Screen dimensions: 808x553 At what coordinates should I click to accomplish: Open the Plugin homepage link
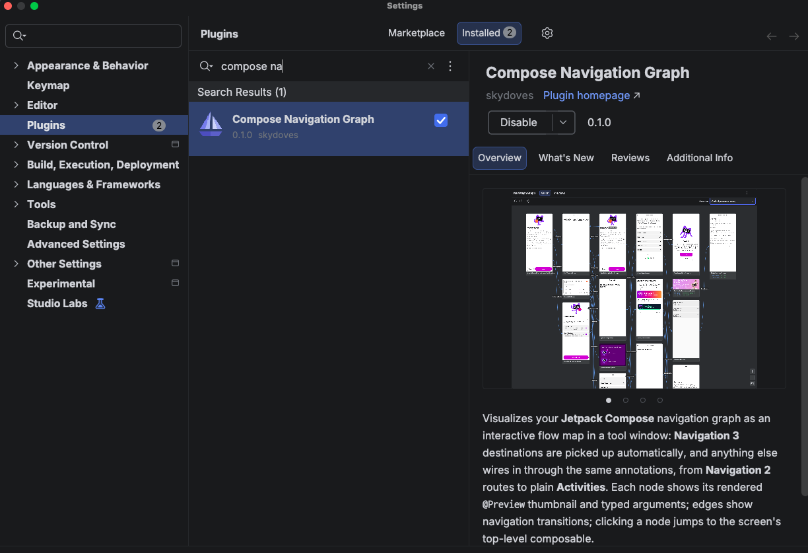tap(591, 95)
